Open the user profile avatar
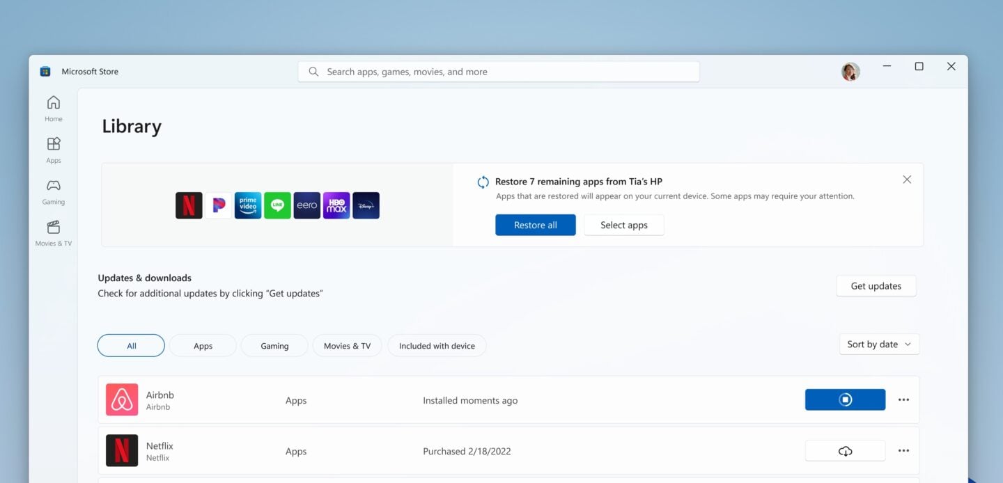 coord(850,72)
